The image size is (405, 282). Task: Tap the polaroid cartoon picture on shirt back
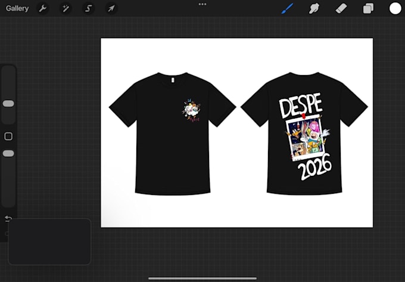[306, 138]
